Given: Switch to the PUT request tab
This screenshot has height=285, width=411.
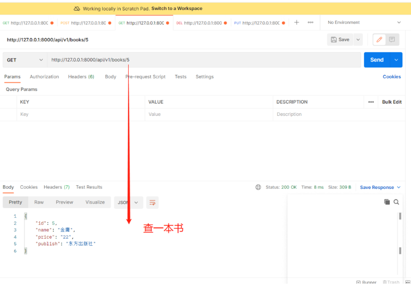Looking at the screenshot, I should 259,23.
